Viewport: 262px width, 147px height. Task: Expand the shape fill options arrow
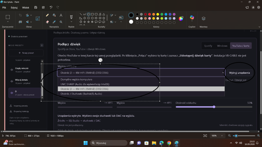click(115, 22)
